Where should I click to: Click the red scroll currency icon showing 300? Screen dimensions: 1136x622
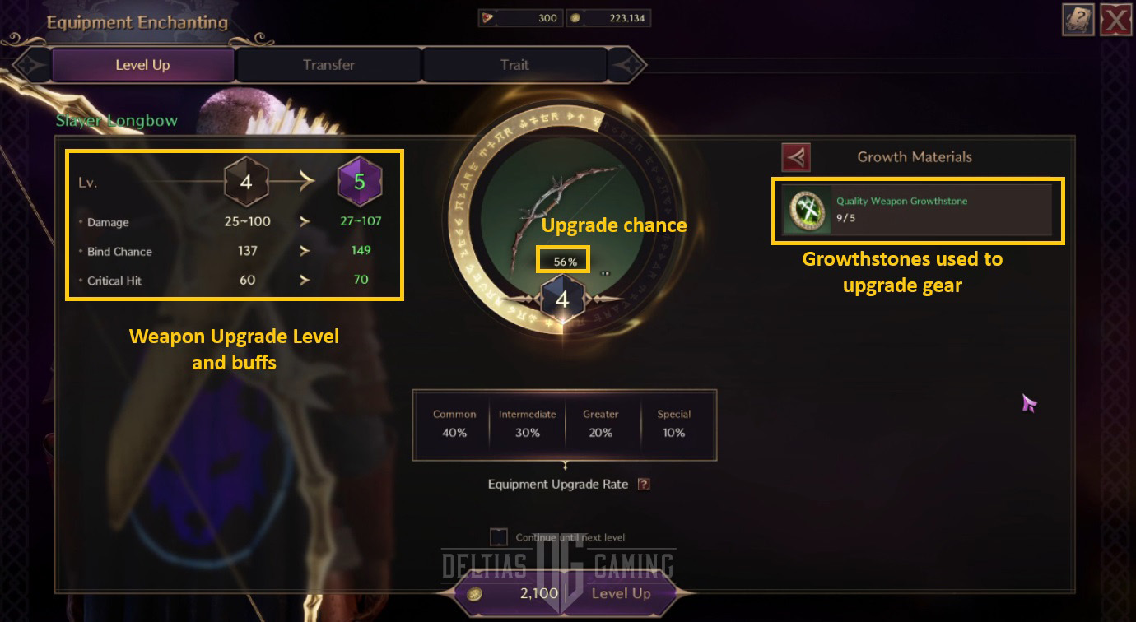488,17
